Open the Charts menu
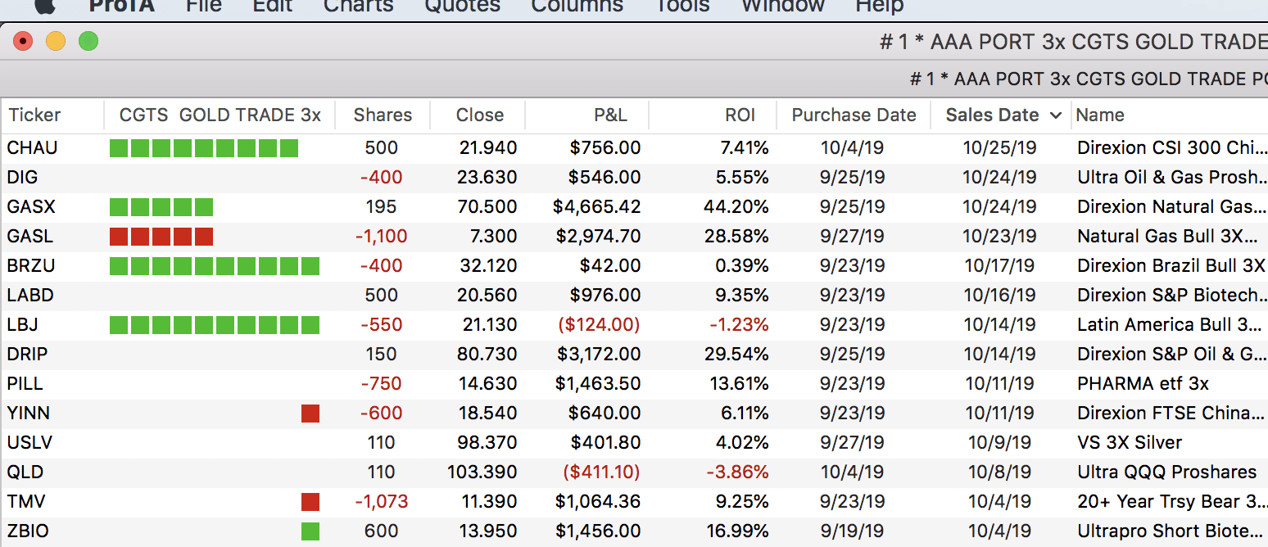This screenshot has width=1268, height=547. coord(358,7)
